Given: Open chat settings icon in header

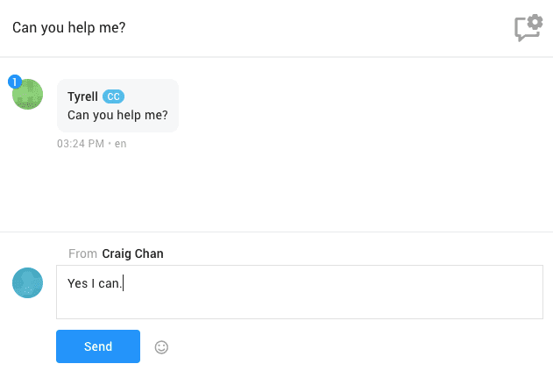Looking at the screenshot, I should tap(528, 28).
